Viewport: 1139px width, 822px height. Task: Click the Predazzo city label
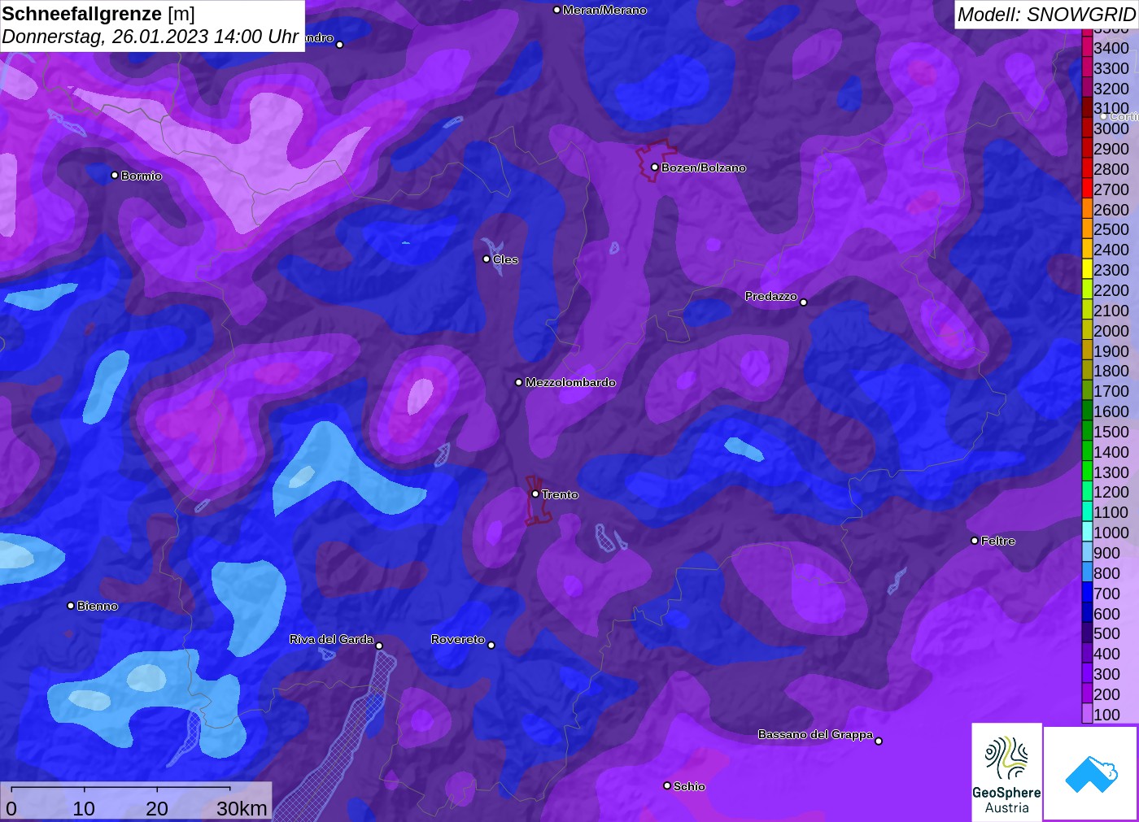click(770, 296)
